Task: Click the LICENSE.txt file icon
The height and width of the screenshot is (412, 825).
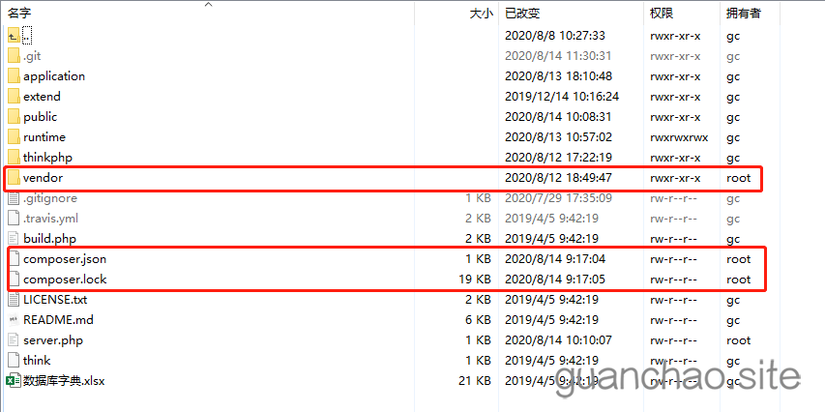Action: tap(14, 300)
